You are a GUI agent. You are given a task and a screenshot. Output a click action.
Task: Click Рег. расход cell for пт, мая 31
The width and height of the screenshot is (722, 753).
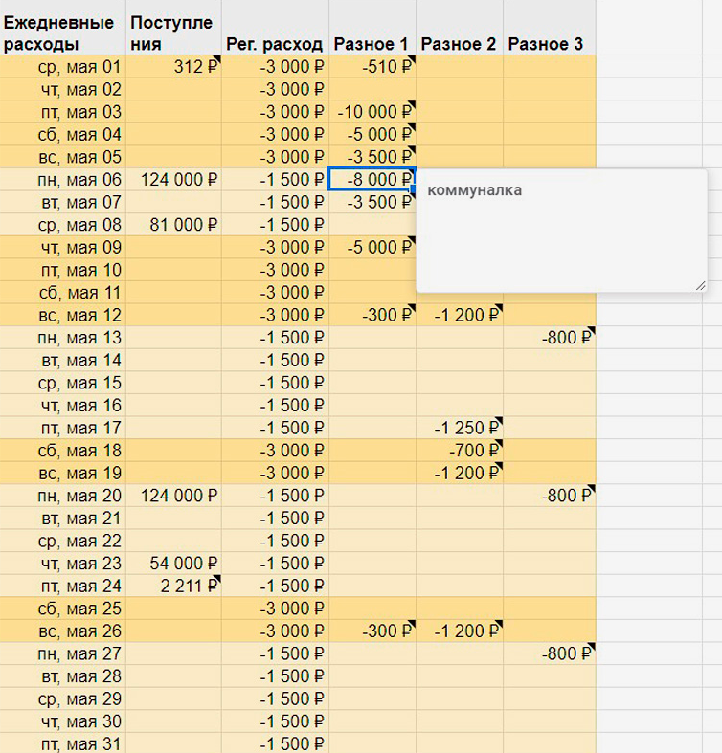[x=275, y=743]
